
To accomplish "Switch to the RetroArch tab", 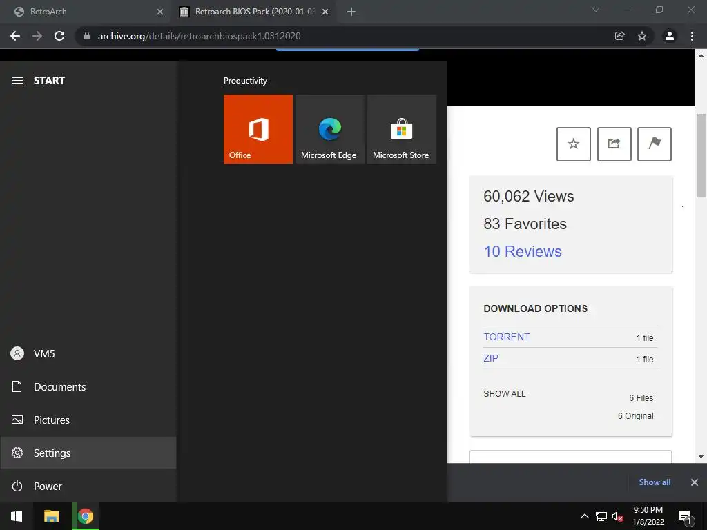I will pyautogui.click(x=86, y=12).
